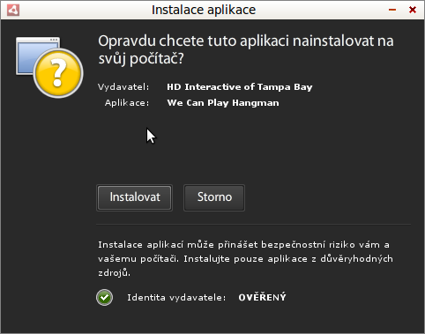
Task: Click the Adobe AIR icon in title bar
Action: point(13,10)
